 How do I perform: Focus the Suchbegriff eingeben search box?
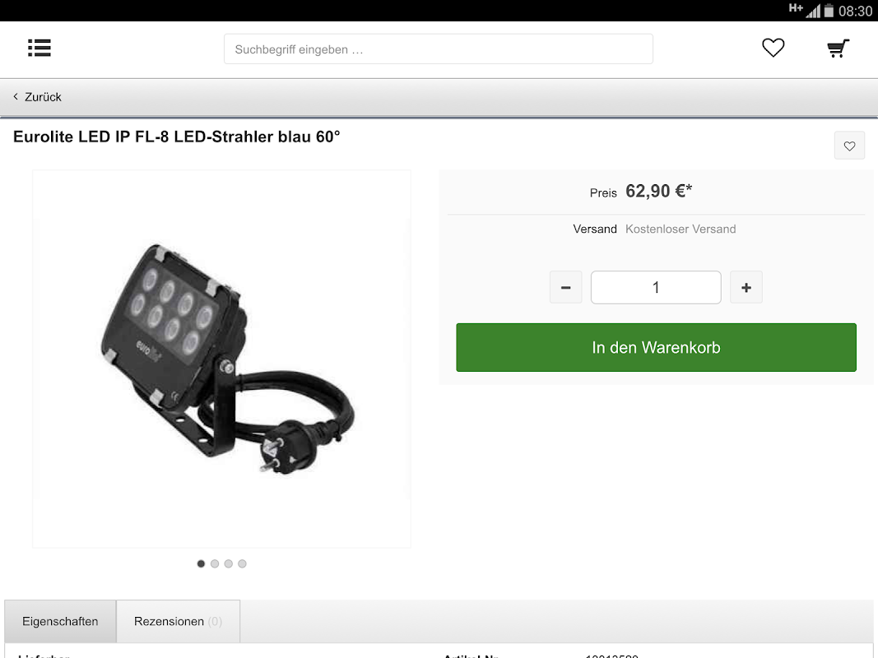point(438,49)
